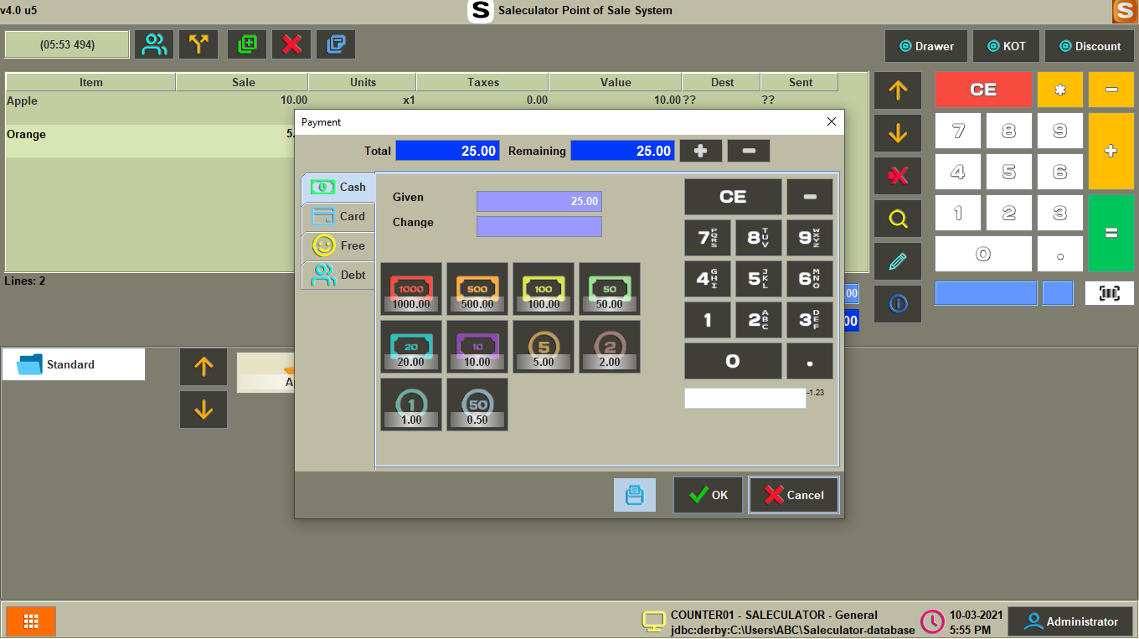Cancel the Payment dialog
The image size is (1139, 639).
tap(794, 495)
